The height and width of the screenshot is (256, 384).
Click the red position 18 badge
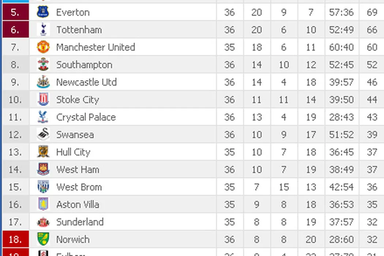point(15,240)
